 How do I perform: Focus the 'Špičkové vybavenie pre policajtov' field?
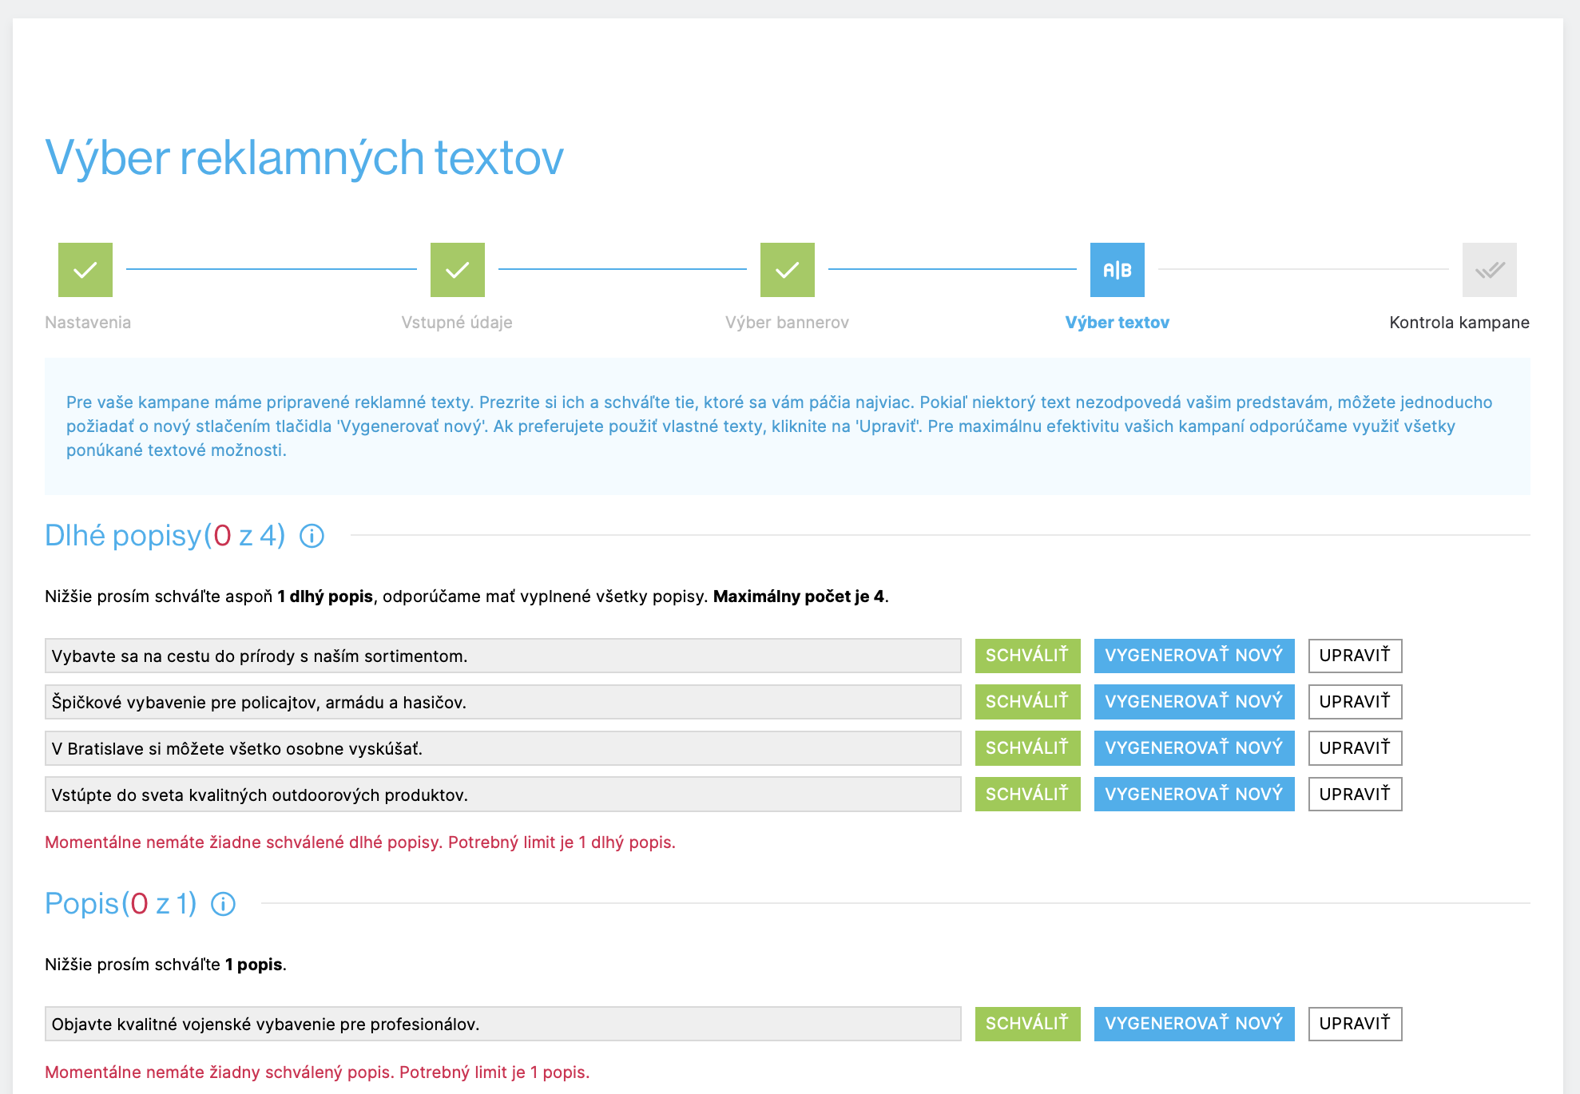tap(503, 702)
